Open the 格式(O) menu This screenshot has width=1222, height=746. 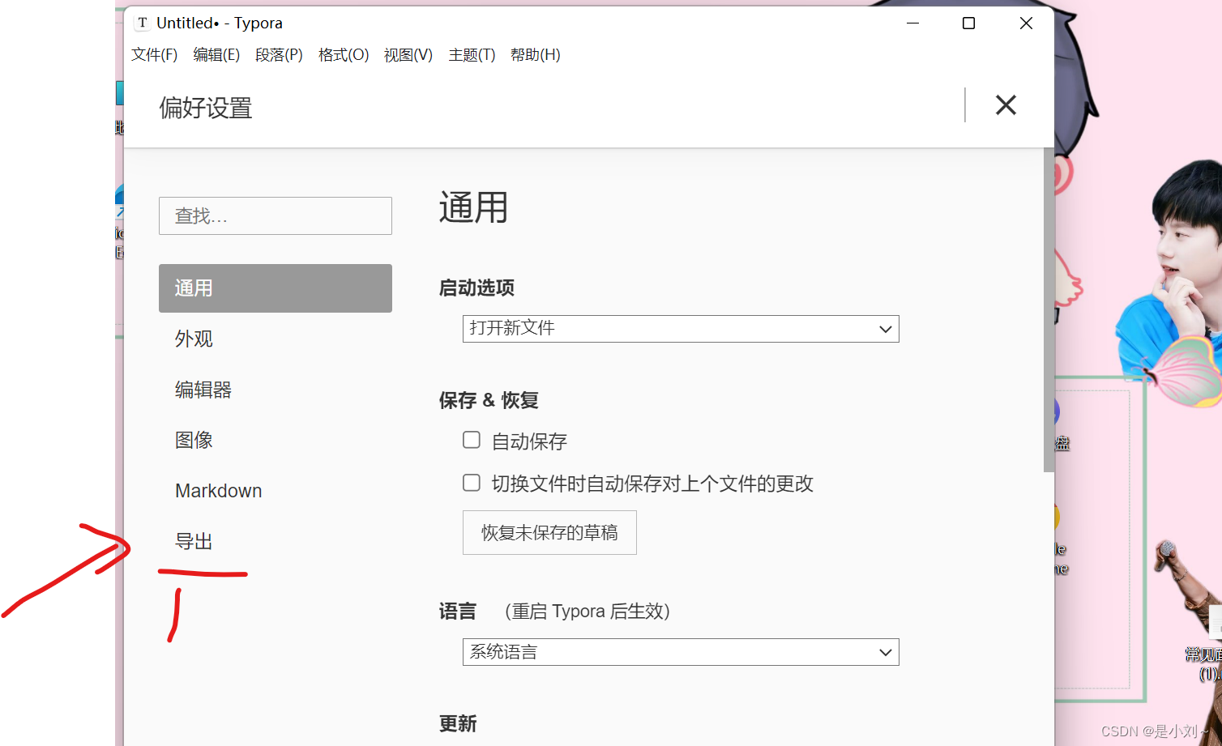(343, 54)
